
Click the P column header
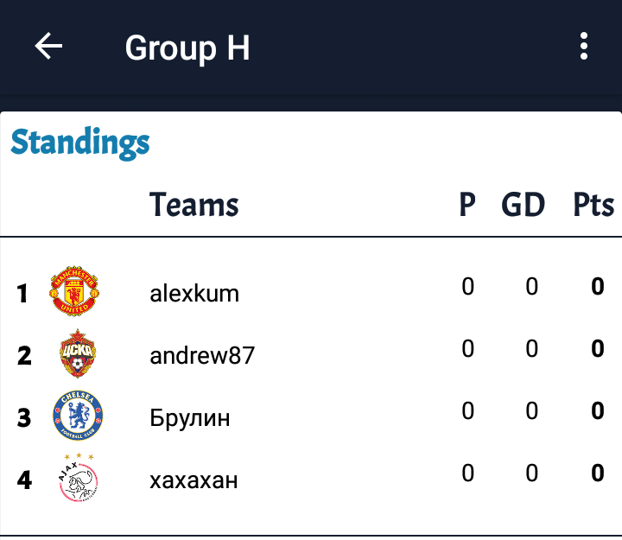467,204
